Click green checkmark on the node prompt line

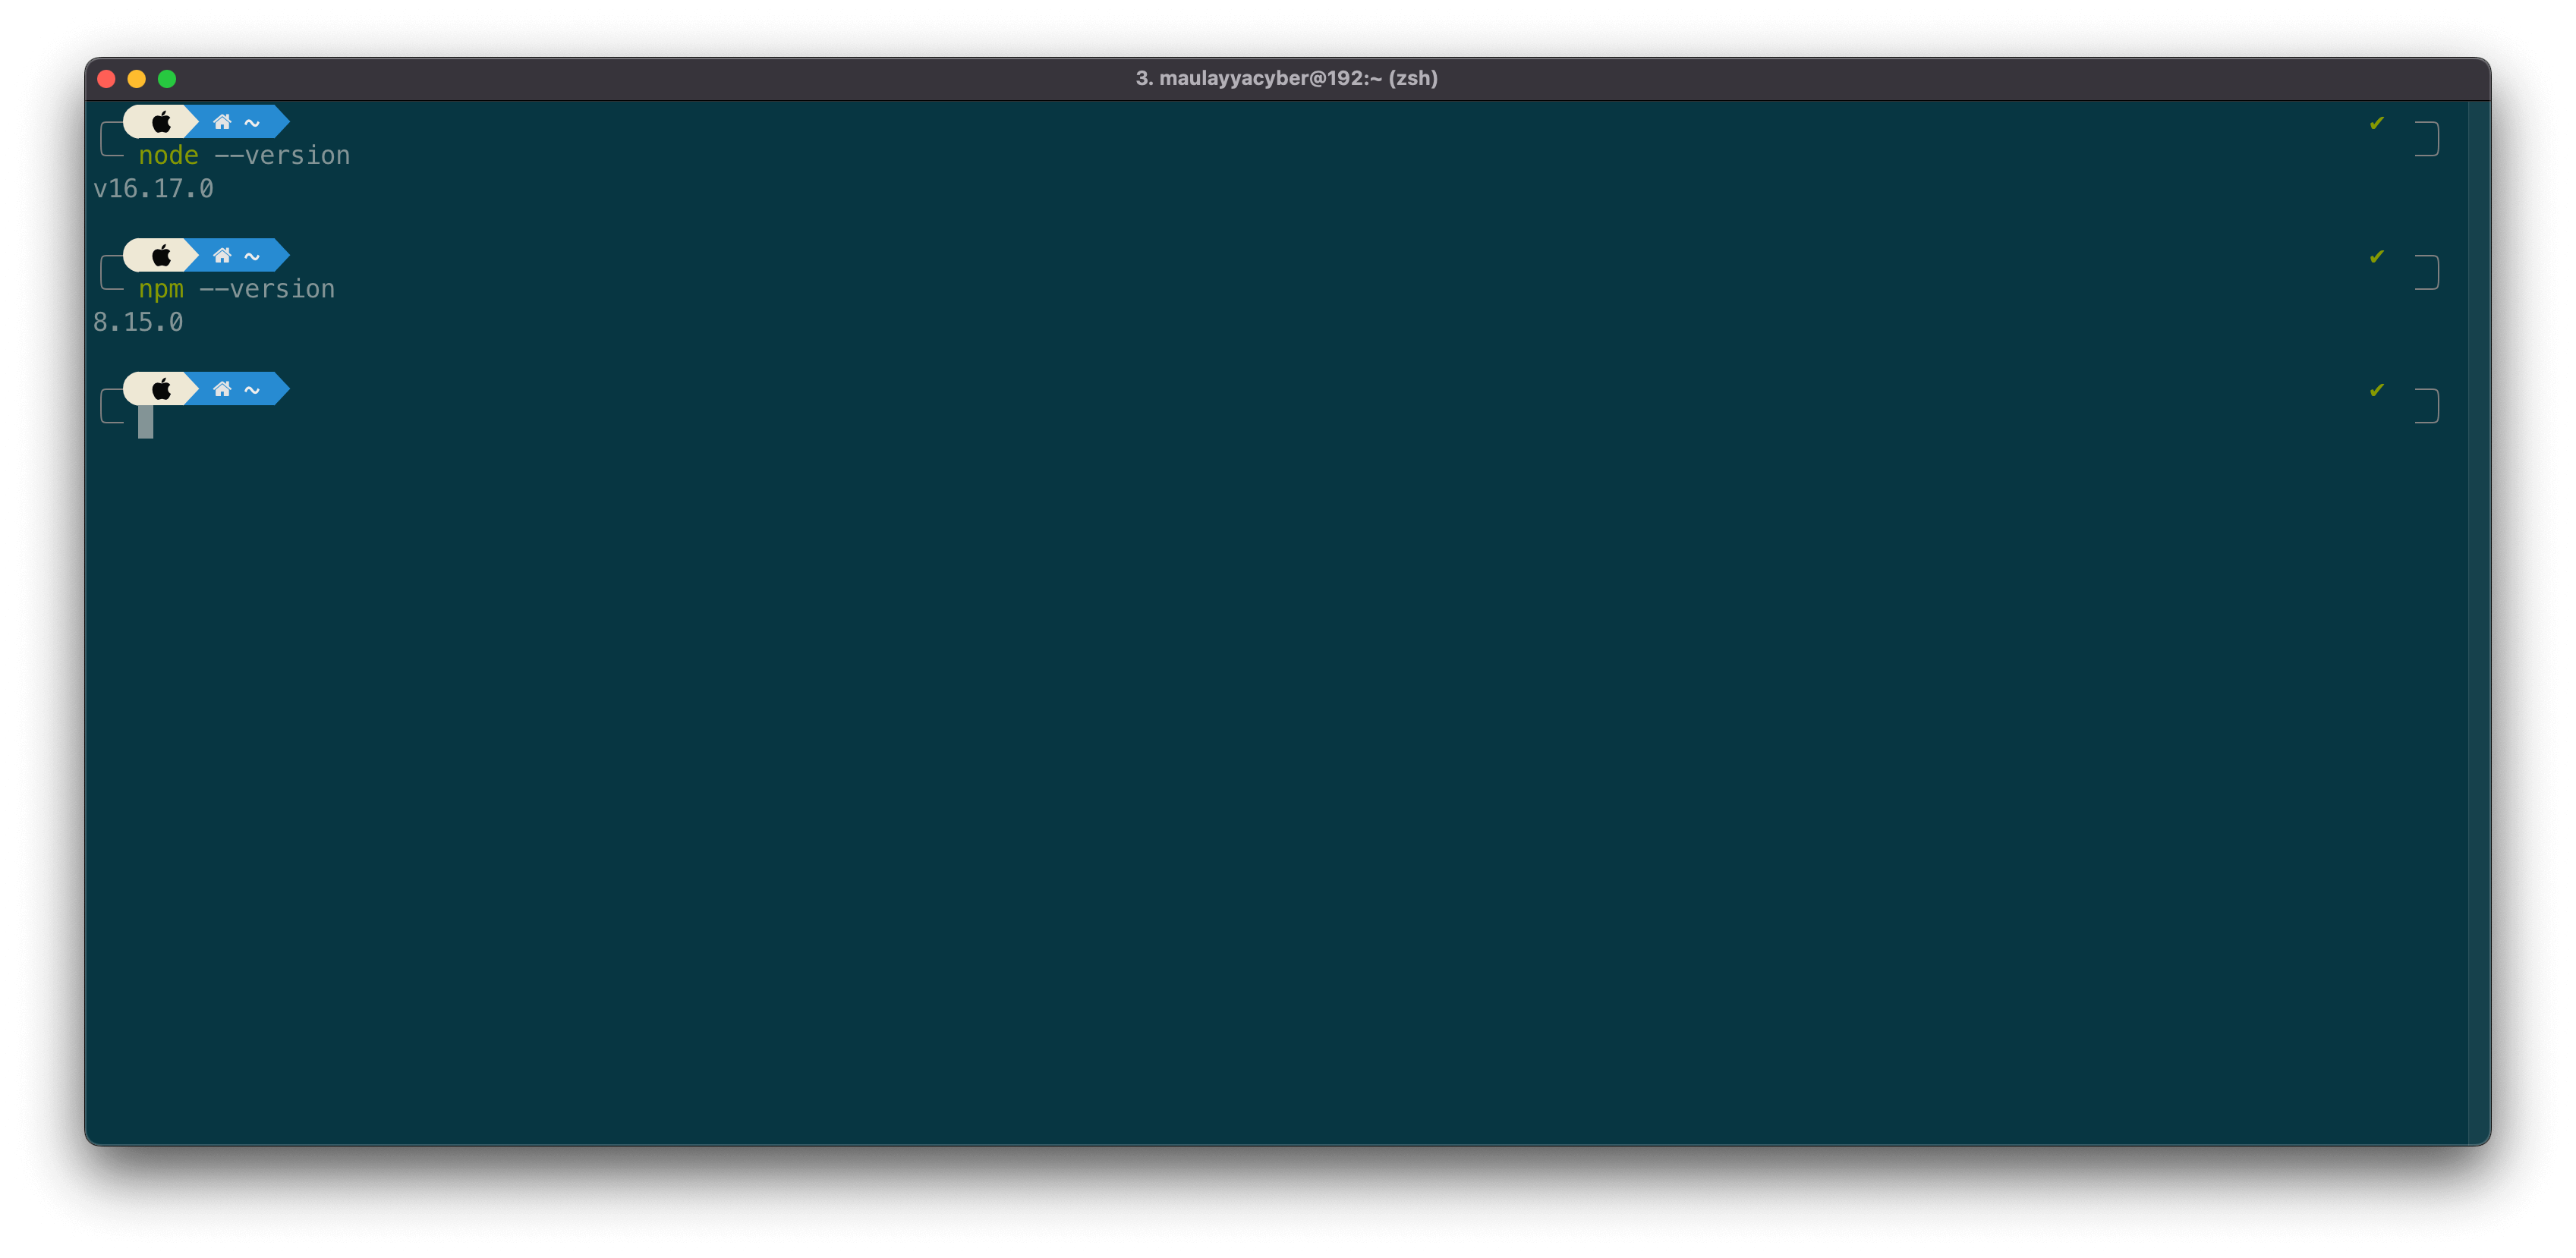(x=2377, y=123)
